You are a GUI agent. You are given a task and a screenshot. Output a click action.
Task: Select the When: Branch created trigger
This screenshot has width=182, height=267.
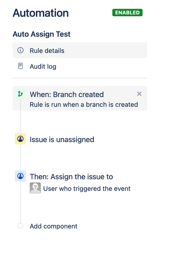coord(80,98)
